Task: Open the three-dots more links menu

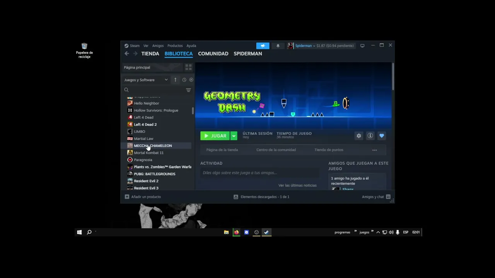Action: pyautogui.click(x=374, y=150)
